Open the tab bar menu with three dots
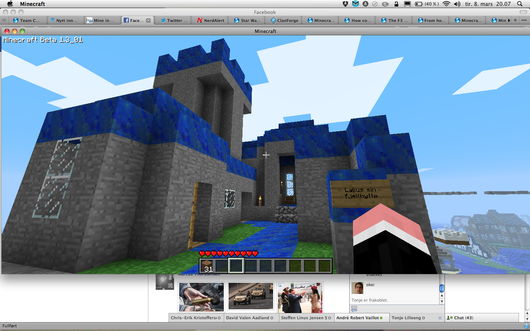The image size is (530, 331). pyautogui.click(x=524, y=20)
